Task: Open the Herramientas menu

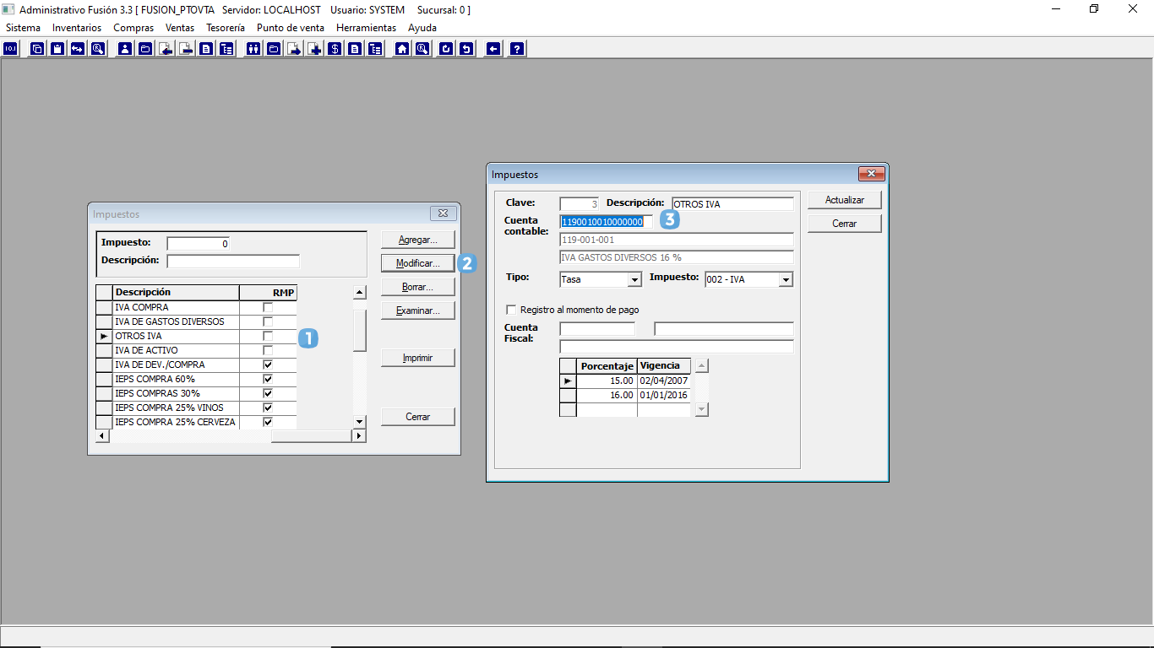Action: click(x=366, y=28)
